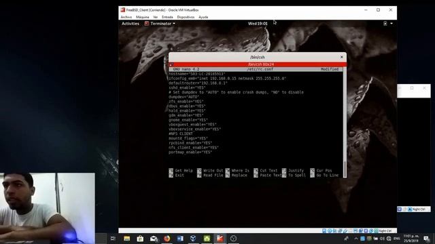Open the Ayuda menu
Image resolution: width=435 pixels, height=244 pixels.
coord(203,17)
